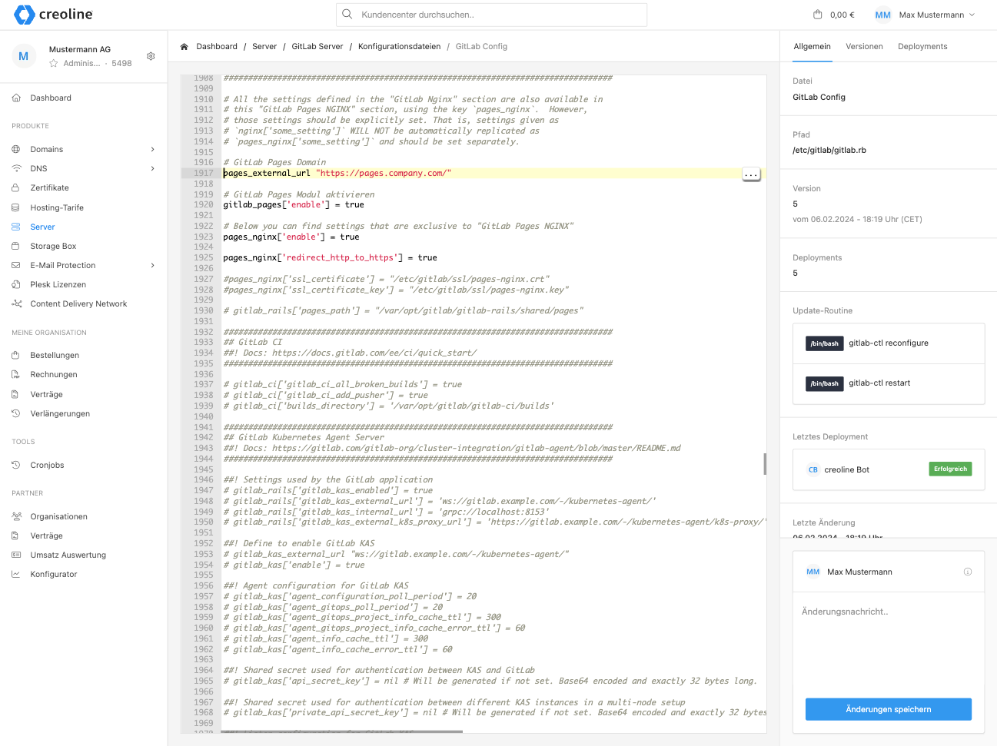Open Verträge under Meine Organisation
Viewport: 997px width, 746px height.
(46, 394)
